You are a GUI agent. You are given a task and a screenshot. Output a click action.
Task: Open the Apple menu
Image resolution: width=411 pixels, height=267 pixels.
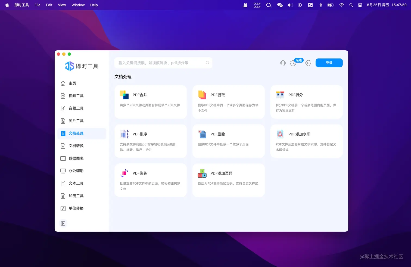tap(7, 5)
